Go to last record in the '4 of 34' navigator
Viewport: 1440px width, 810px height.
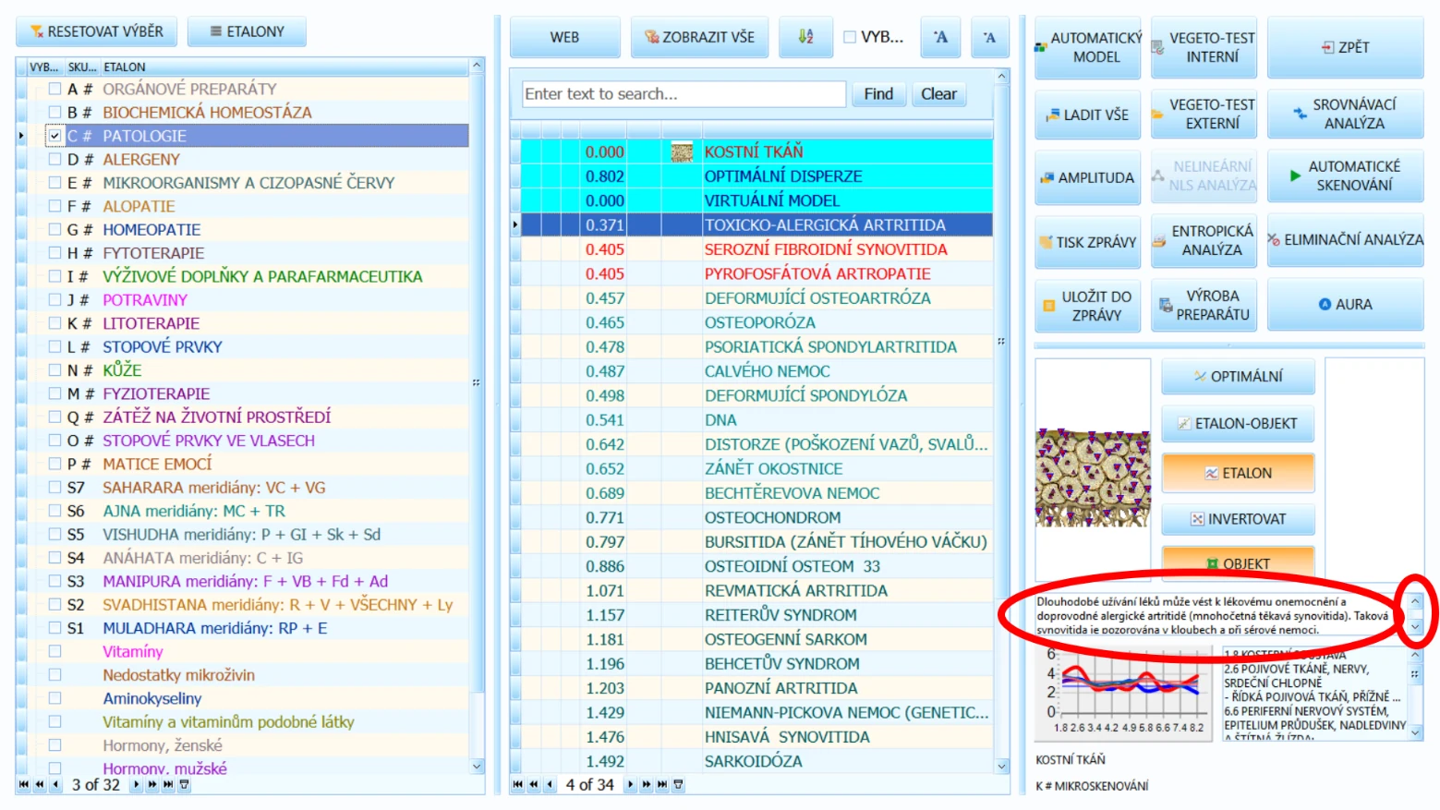point(662,785)
